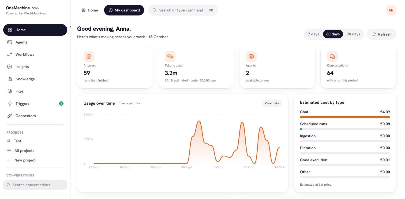The height and width of the screenshot is (199, 405).
Task: Click the View data button
Action: 272,103
